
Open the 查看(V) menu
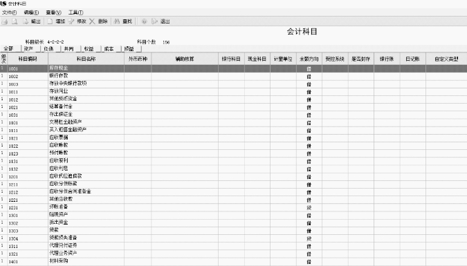click(x=53, y=12)
